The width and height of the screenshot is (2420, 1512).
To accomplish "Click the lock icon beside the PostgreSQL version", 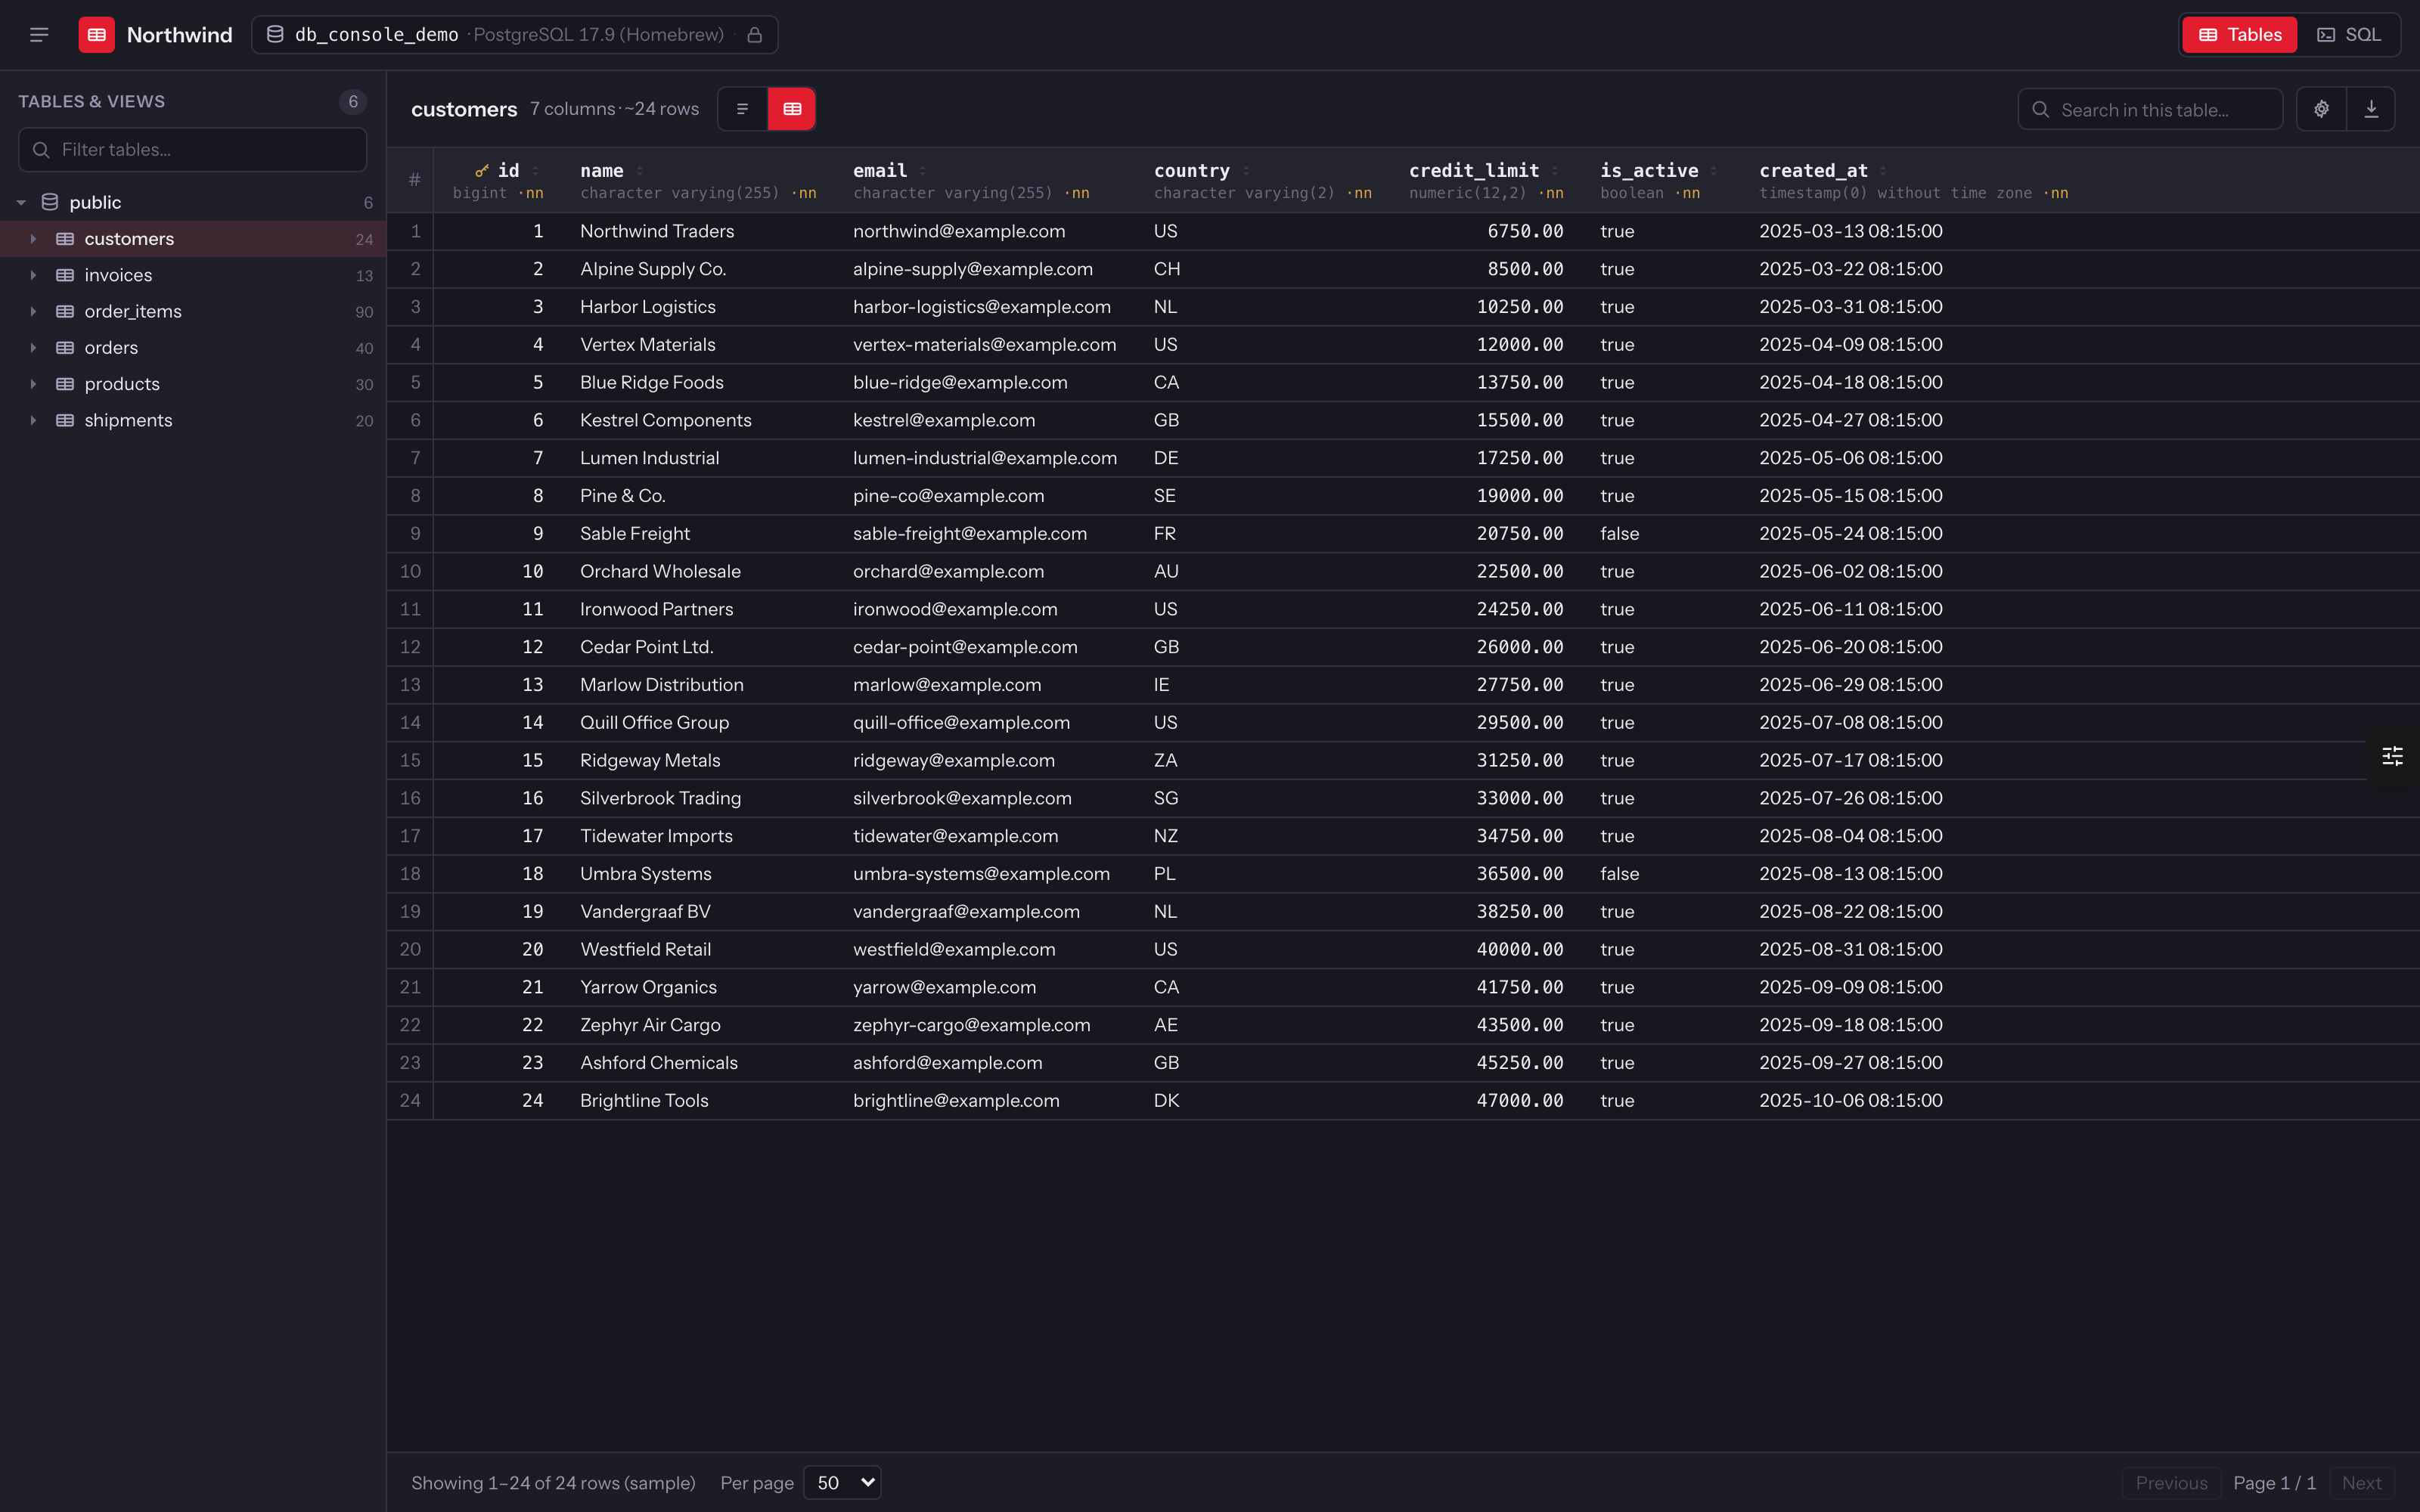I will tap(755, 35).
